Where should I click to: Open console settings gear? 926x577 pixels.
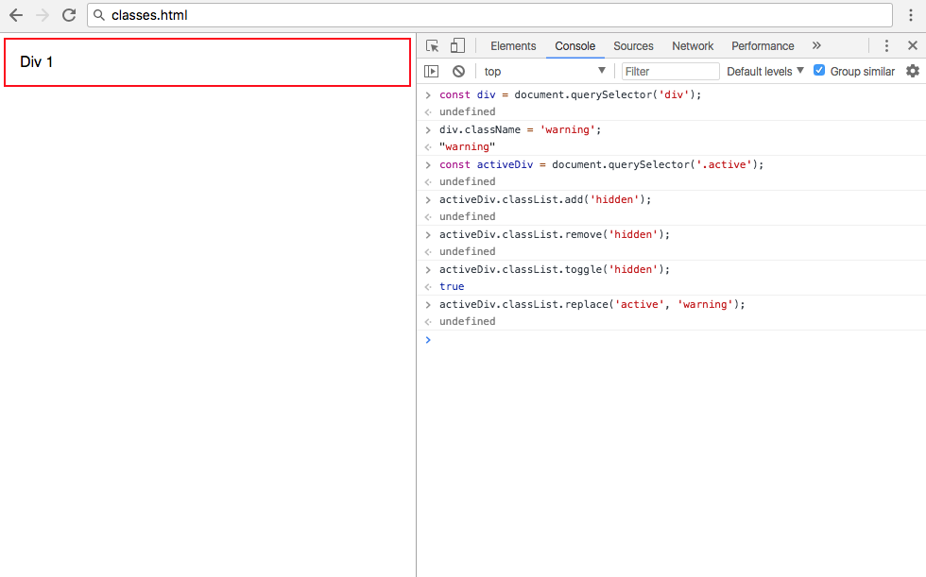(x=912, y=71)
